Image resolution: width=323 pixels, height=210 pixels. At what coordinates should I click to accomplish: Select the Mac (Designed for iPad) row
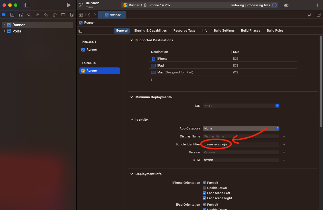click(223, 72)
